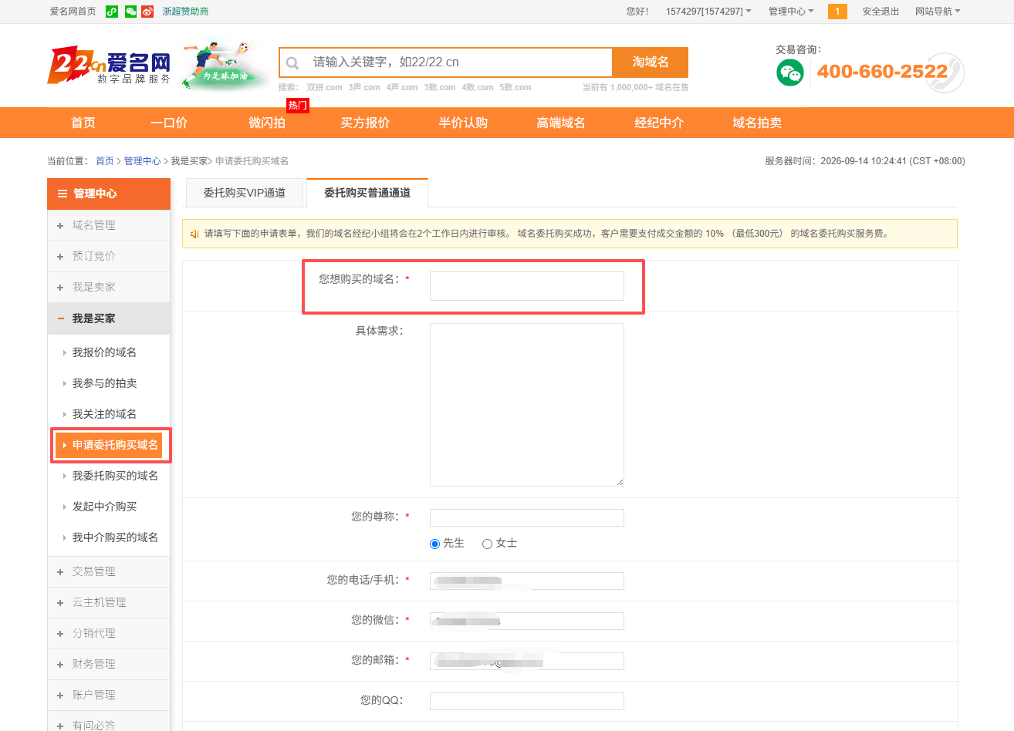The image size is (1014, 731).
Task: Click the 淘域名 search button
Action: [650, 62]
